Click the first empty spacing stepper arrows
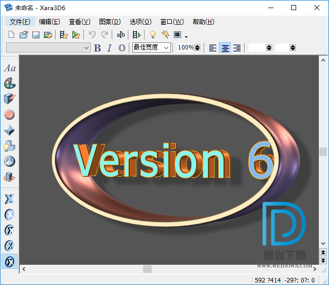This screenshot has height=285, width=329. coord(269,47)
